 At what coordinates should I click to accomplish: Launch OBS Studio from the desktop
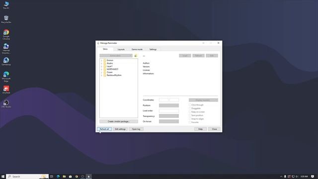[6, 104]
